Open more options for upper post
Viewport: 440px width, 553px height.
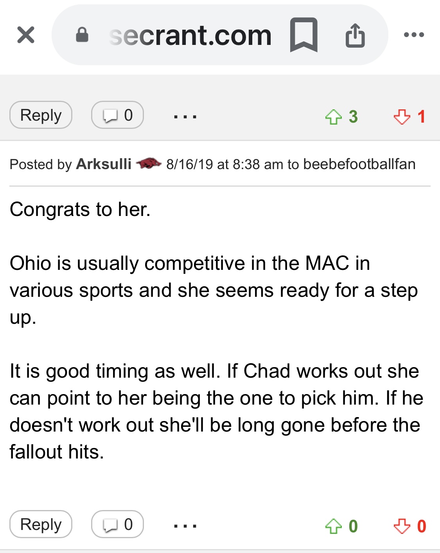tap(185, 116)
